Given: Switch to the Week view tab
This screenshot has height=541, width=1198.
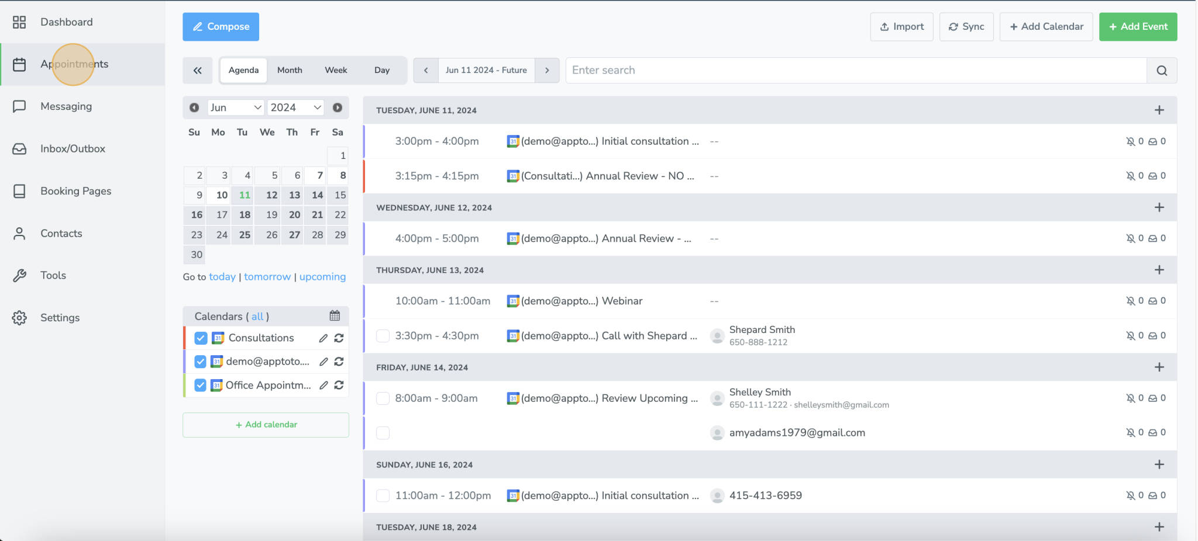Looking at the screenshot, I should click(336, 70).
